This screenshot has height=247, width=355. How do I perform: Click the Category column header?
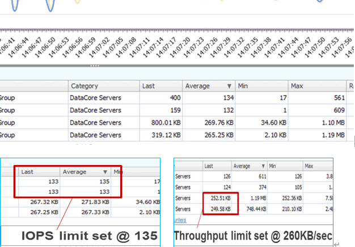(84, 86)
